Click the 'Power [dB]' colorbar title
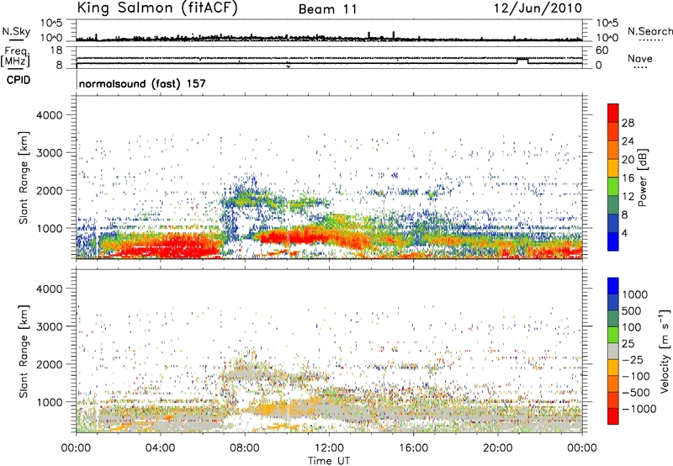 (x=642, y=177)
